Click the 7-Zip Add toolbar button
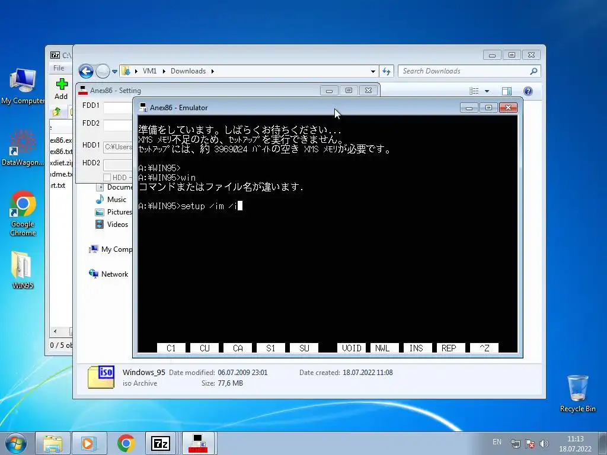Image resolution: width=607 pixels, height=455 pixels. (x=61, y=89)
